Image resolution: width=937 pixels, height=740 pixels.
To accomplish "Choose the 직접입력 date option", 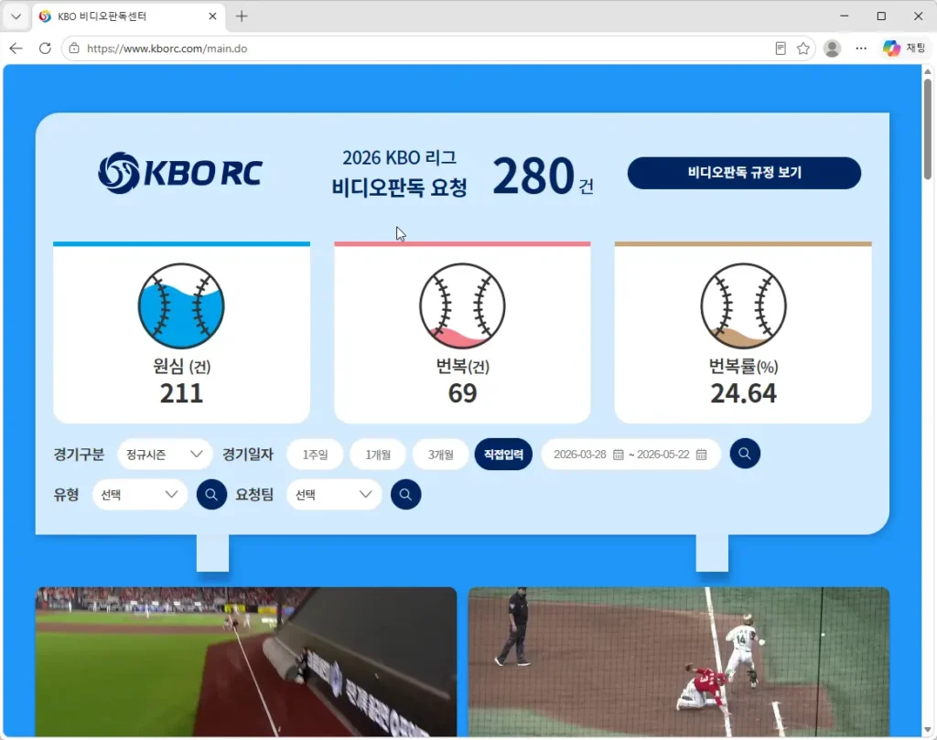I will (503, 455).
